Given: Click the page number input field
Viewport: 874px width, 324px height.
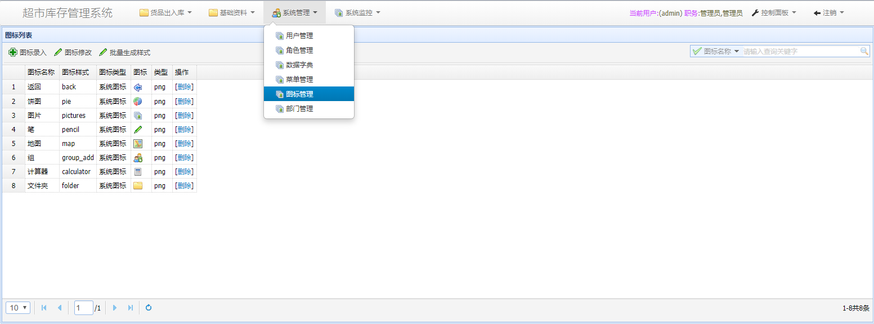Looking at the screenshot, I should (83, 308).
